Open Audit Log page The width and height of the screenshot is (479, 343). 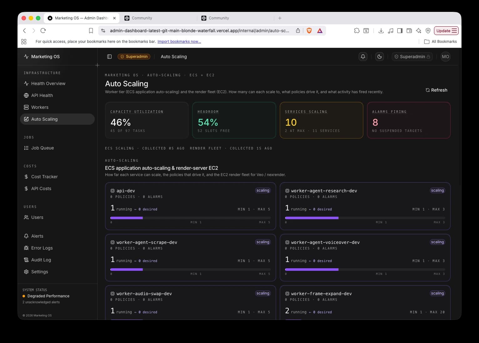coord(57,260)
